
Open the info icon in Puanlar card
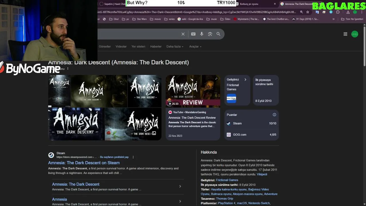[274, 115]
